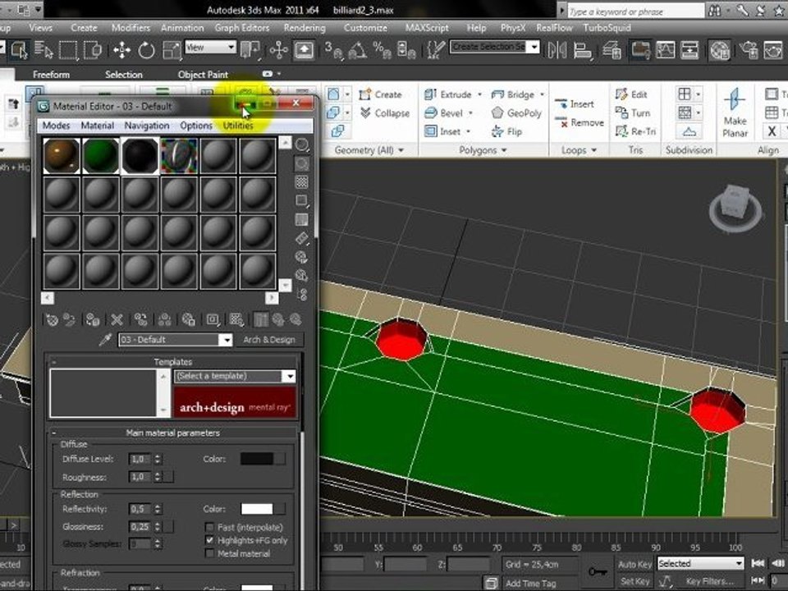Click the Diffuse Color swatch
Image resolution: width=788 pixels, height=591 pixels.
[257, 458]
